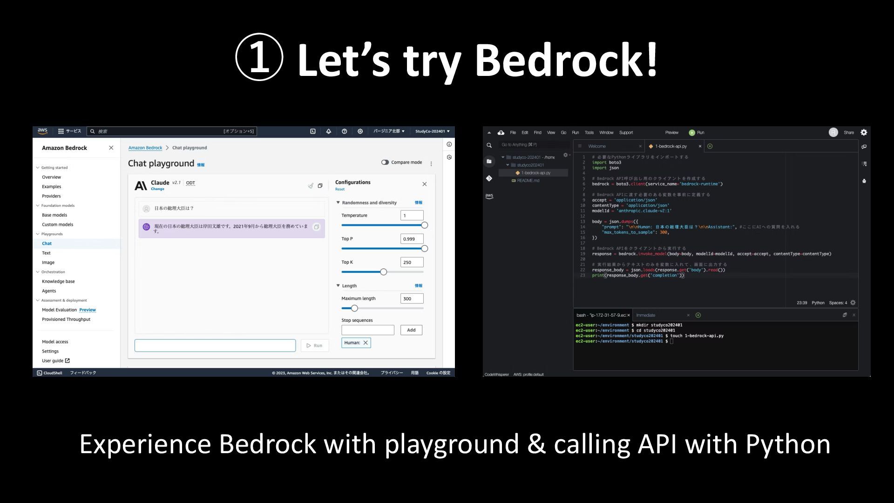
Task: Open Cloud9 search magnifier in left sidebar
Action: coord(489,145)
